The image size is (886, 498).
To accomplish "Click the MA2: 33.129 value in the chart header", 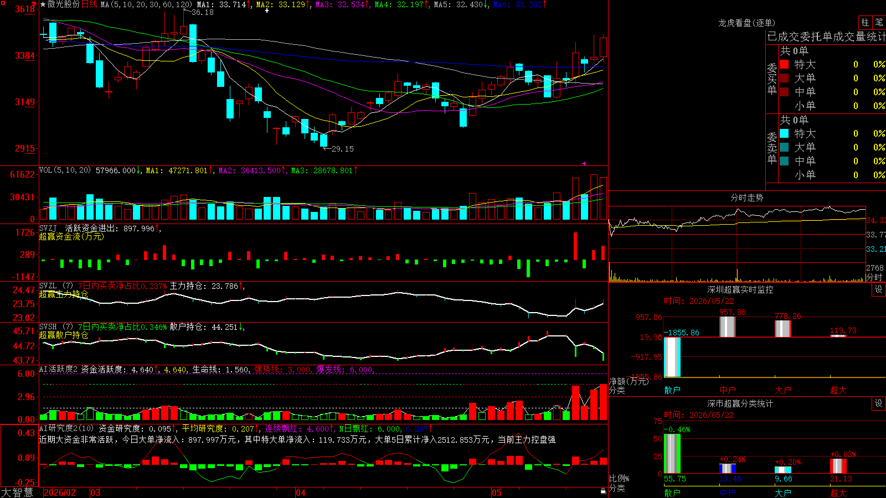I will point(282,4).
